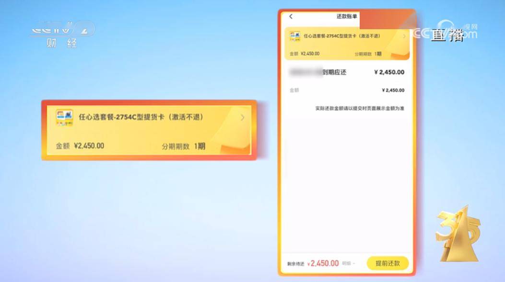Select the 到期应还 ¥2,450.00 row
The width and height of the screenshot is (505, 282).
(347, 72)
